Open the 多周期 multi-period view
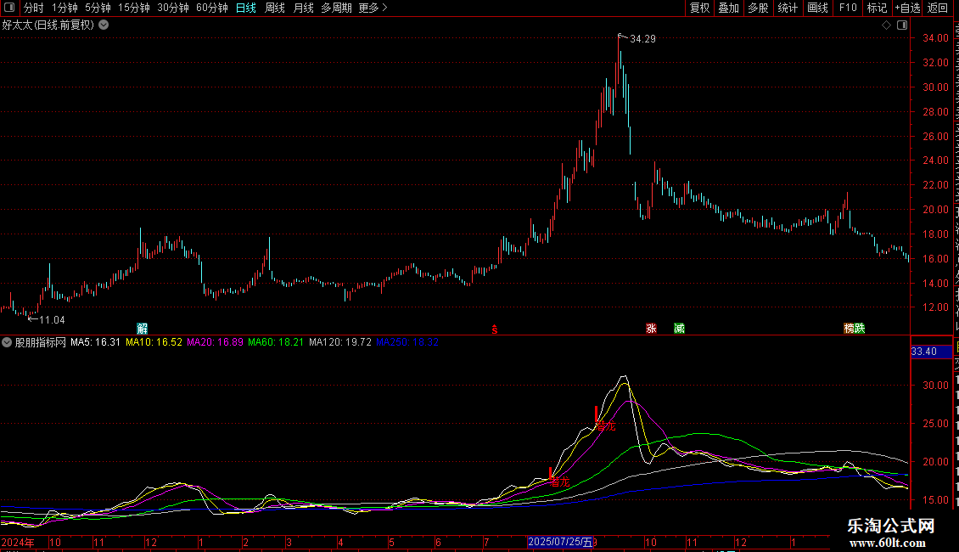Viewport: 959px width, 552px height. (336, 8)
